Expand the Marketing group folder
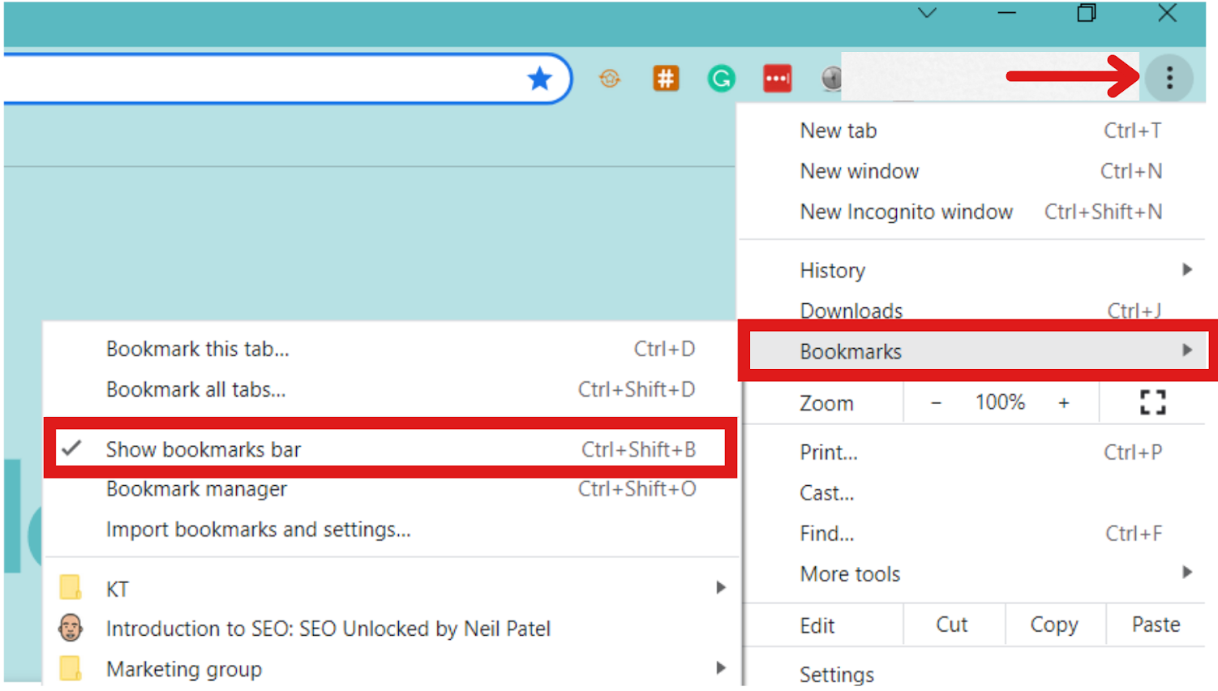The width and height of the screenshot is (1218, 691). click(x=184, y=669)
